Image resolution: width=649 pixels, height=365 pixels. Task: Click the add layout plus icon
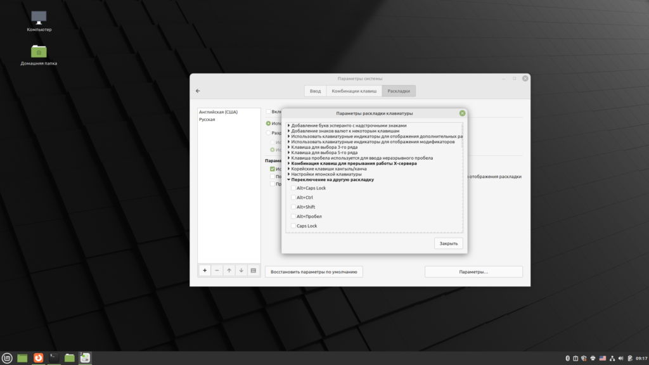pos(205,271)
